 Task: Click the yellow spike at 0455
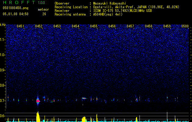[x=97, y=118]
